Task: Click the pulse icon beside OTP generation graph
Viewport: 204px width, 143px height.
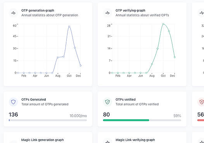Action: 13,13
